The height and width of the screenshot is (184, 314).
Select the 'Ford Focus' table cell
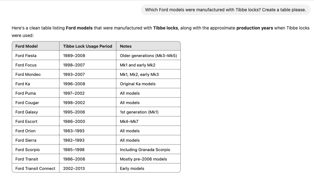click(26, 65)
